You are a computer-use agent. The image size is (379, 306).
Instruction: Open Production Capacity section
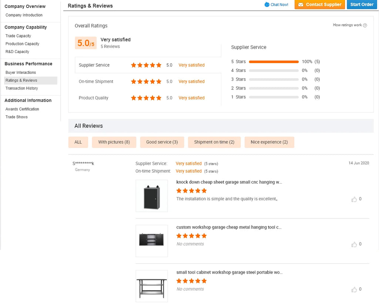pos(22,44)
